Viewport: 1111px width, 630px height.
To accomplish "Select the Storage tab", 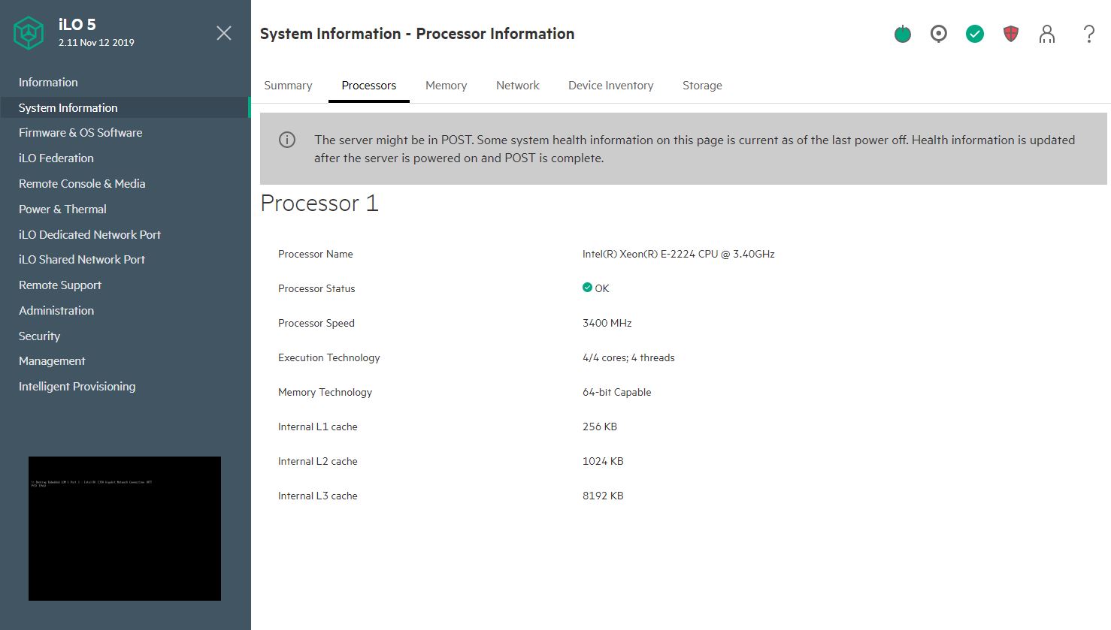I will pyautogui.click(x=702, y=86).
